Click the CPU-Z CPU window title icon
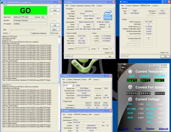 65,2
